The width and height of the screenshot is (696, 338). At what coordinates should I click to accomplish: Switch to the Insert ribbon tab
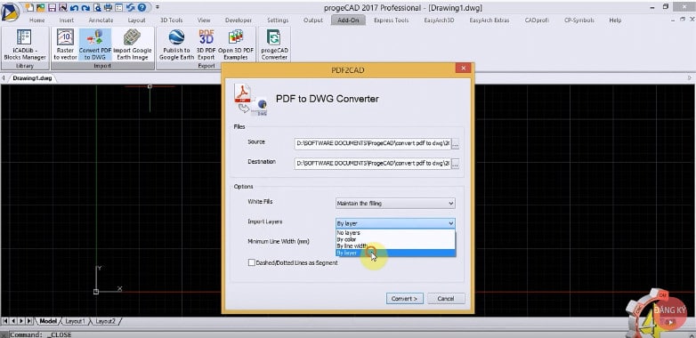tap(67, 20)
